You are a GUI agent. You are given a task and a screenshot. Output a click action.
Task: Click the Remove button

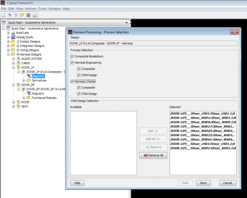click(x=153, y=147)
